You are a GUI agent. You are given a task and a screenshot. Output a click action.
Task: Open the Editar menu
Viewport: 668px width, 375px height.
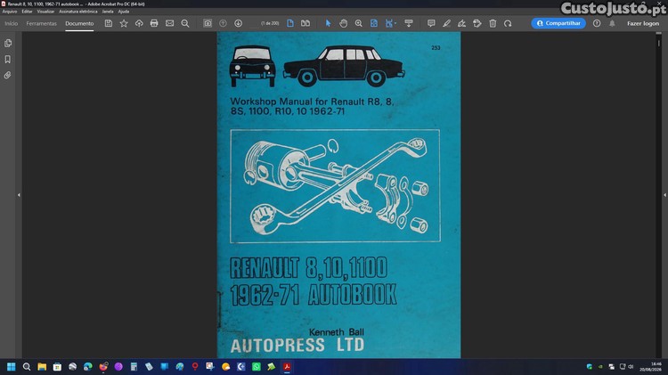tap(27, 12)
